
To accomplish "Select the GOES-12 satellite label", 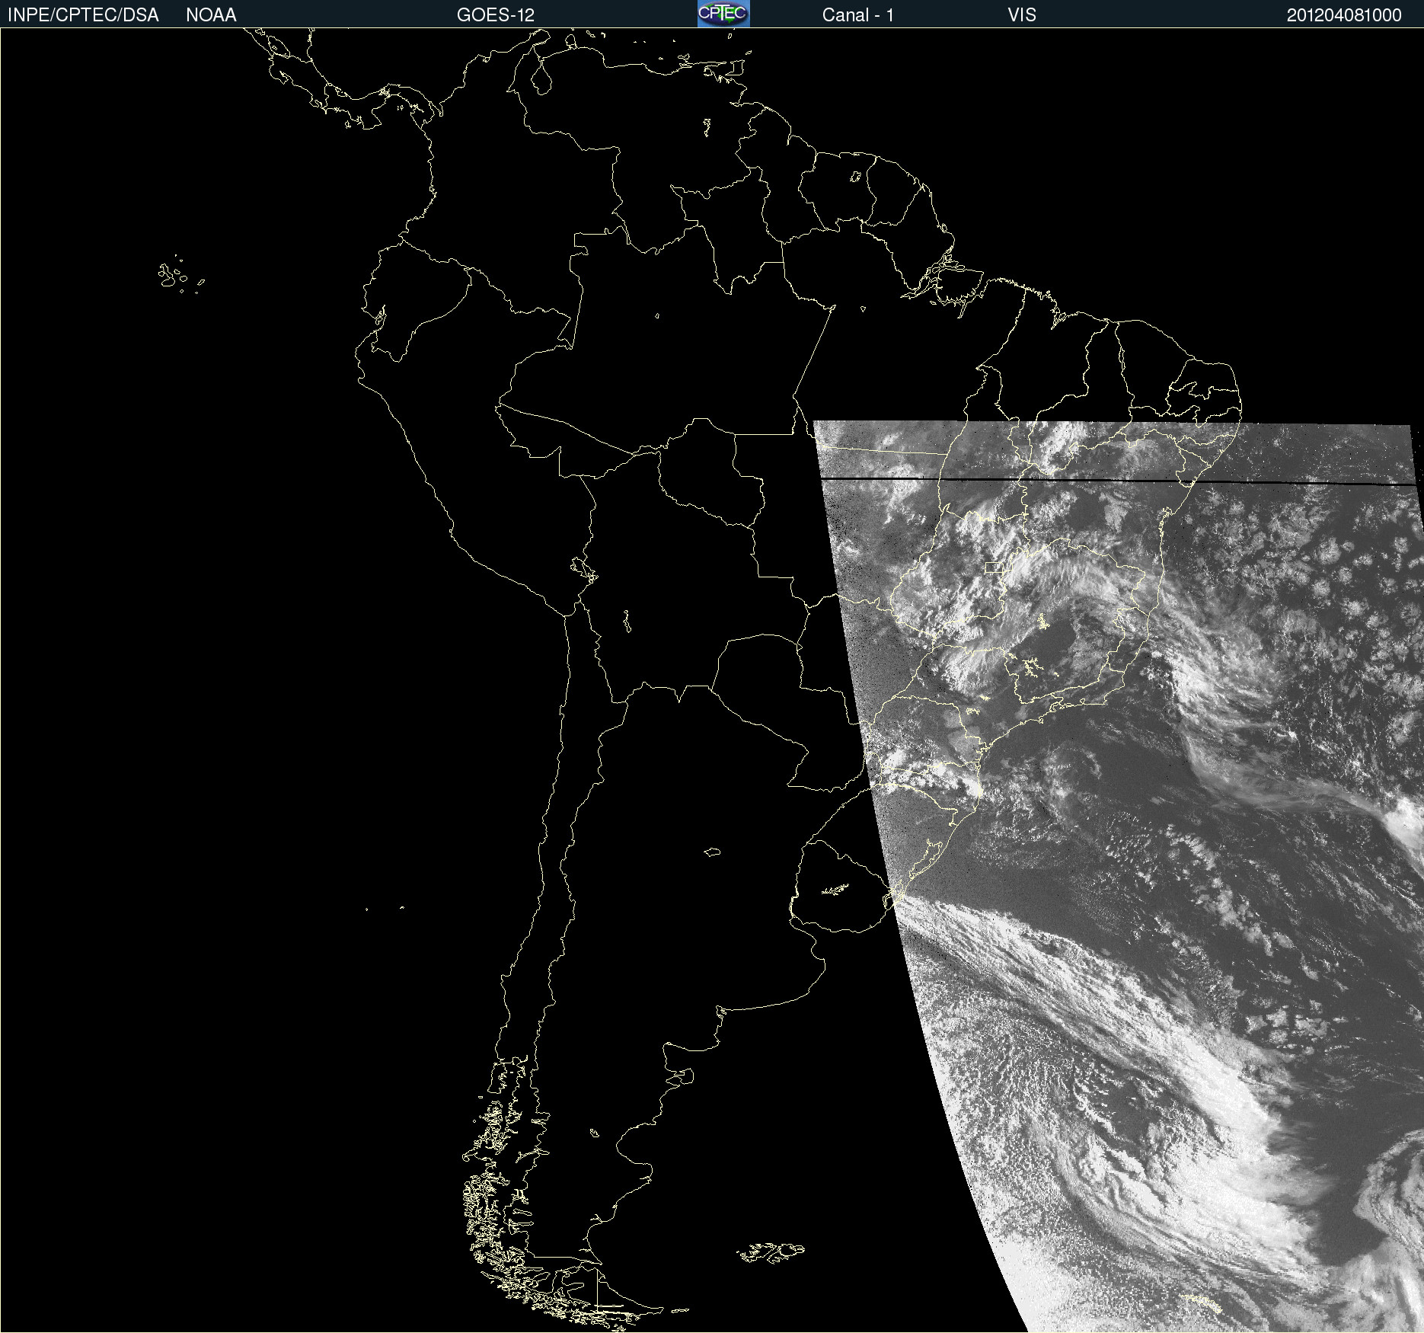I will 496,15.
